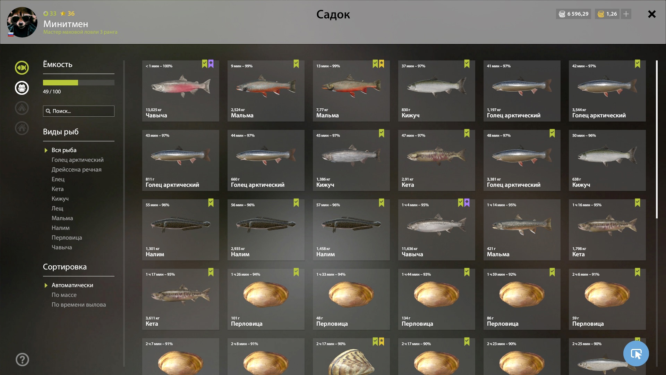This screenshot has height=375, width=666.
Task: Toggle the star trophy mark on 7,77 kg Мальма
Action: click(382, 64)
